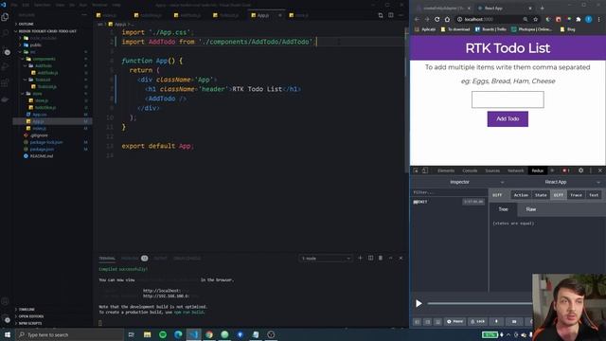Screen dimensions: 606x341
Task: Split the terminal panel
Action: (x=370, y=258)
